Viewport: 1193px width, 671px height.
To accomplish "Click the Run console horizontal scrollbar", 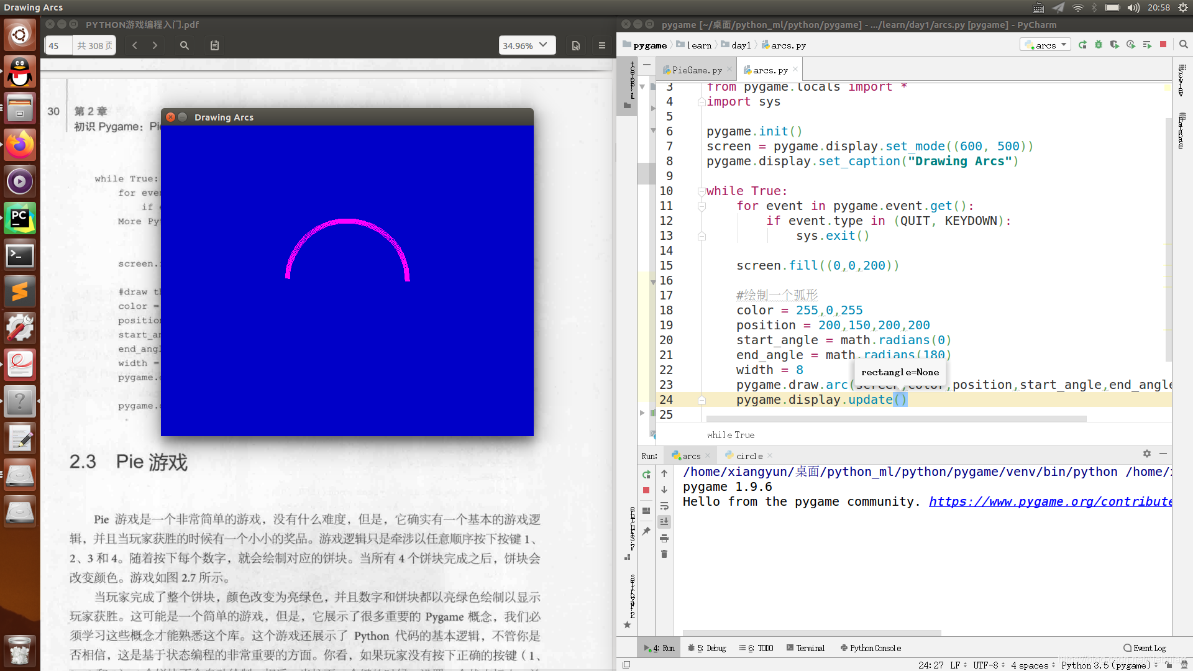I will [811, 633].
